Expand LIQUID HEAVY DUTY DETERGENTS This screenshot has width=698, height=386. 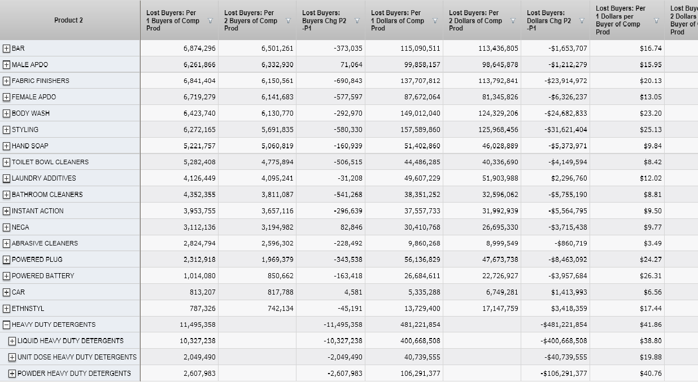click(x=12, y=341)
